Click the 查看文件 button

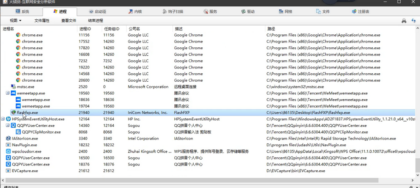69,20
